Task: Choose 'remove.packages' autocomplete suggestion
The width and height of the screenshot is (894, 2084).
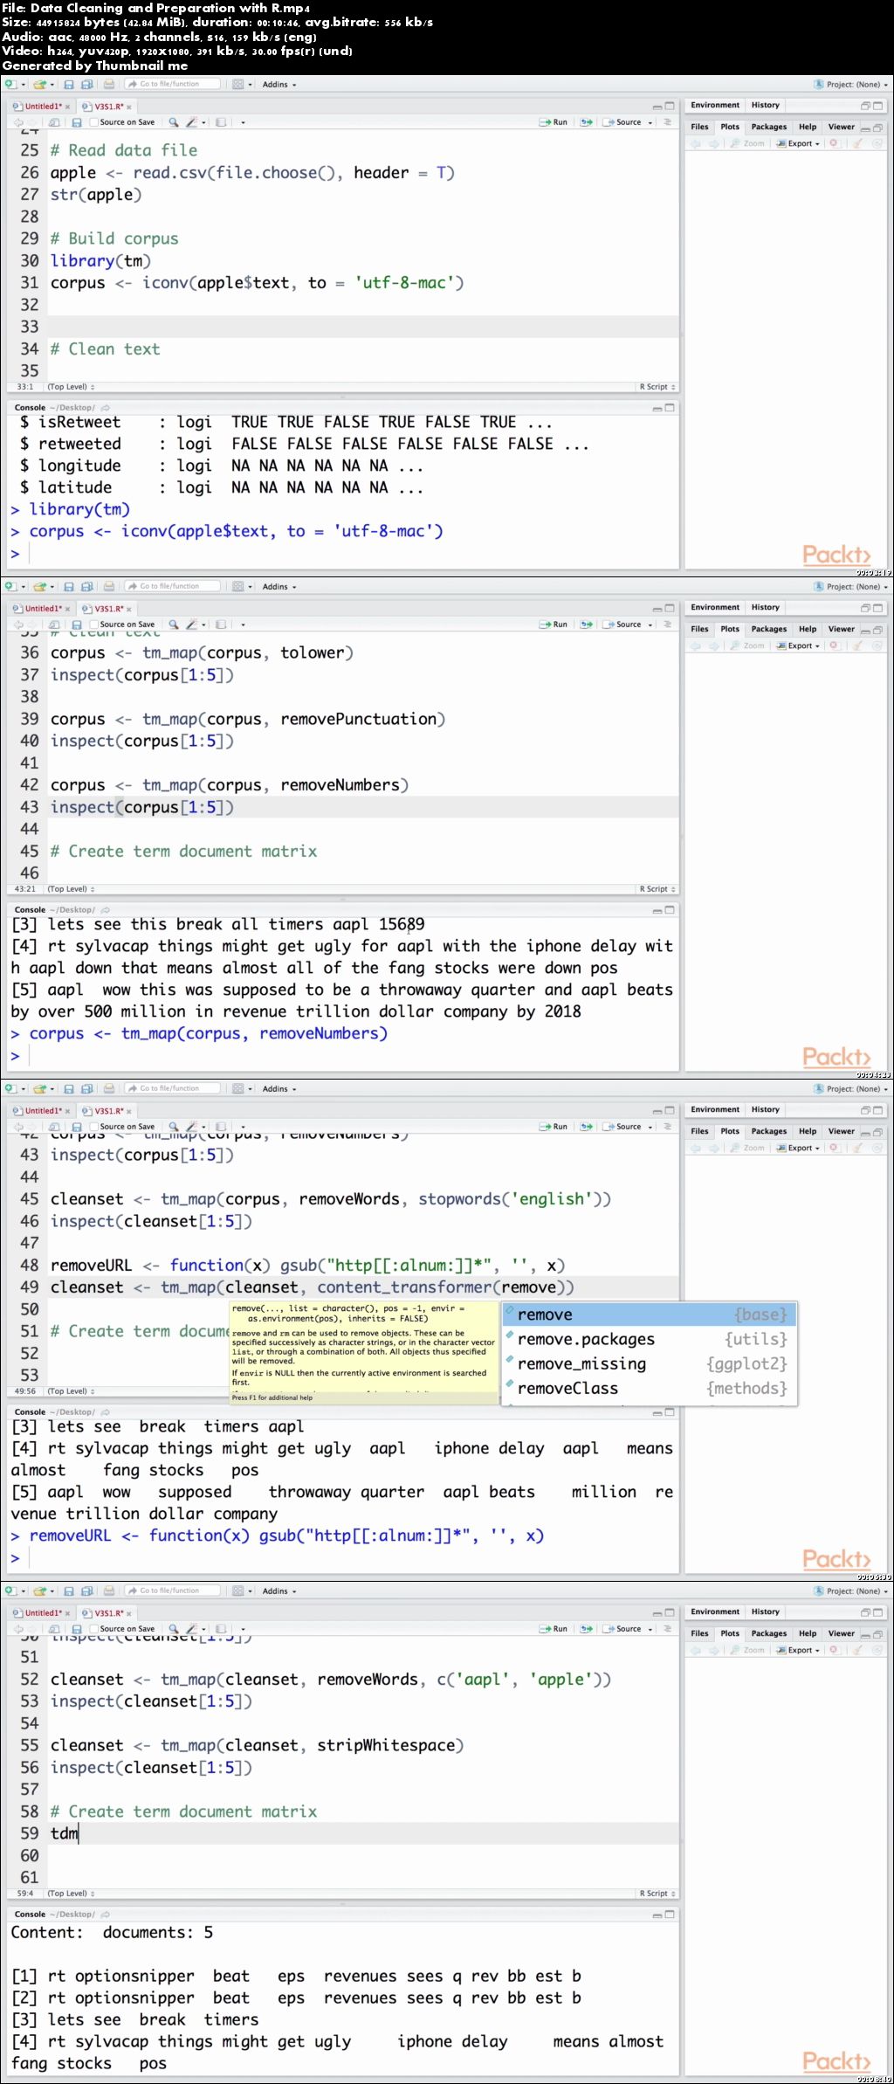Action: (650, 1339)
